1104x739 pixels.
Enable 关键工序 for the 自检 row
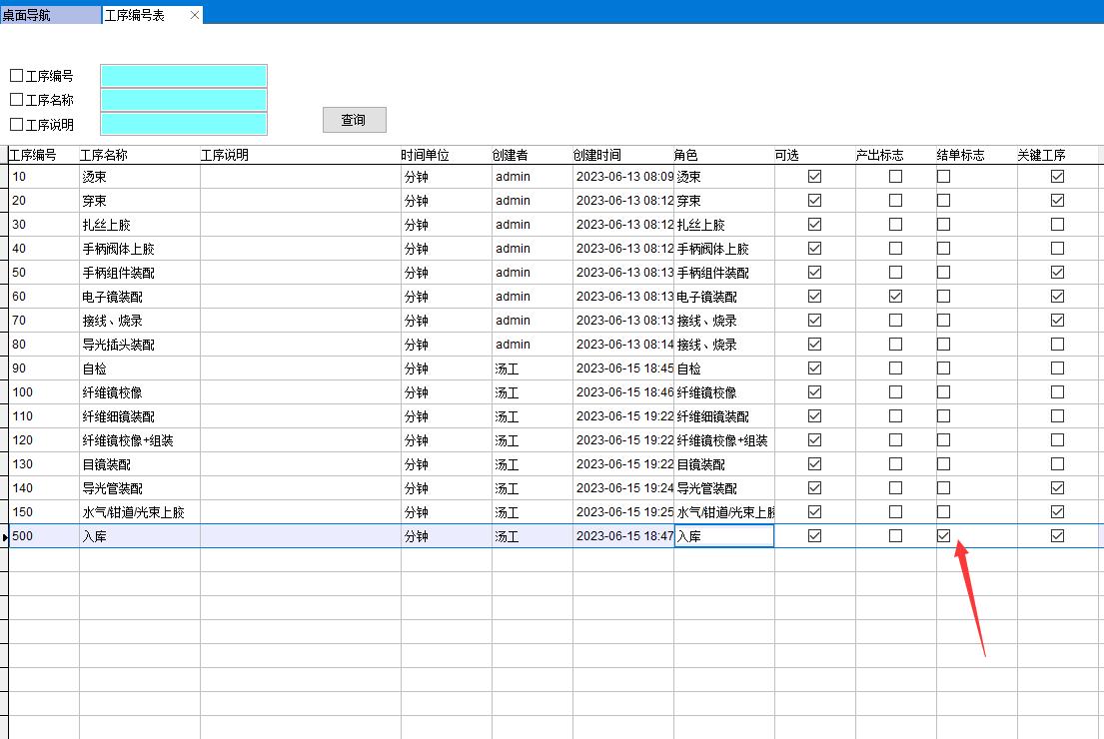tap(1057, 369)
